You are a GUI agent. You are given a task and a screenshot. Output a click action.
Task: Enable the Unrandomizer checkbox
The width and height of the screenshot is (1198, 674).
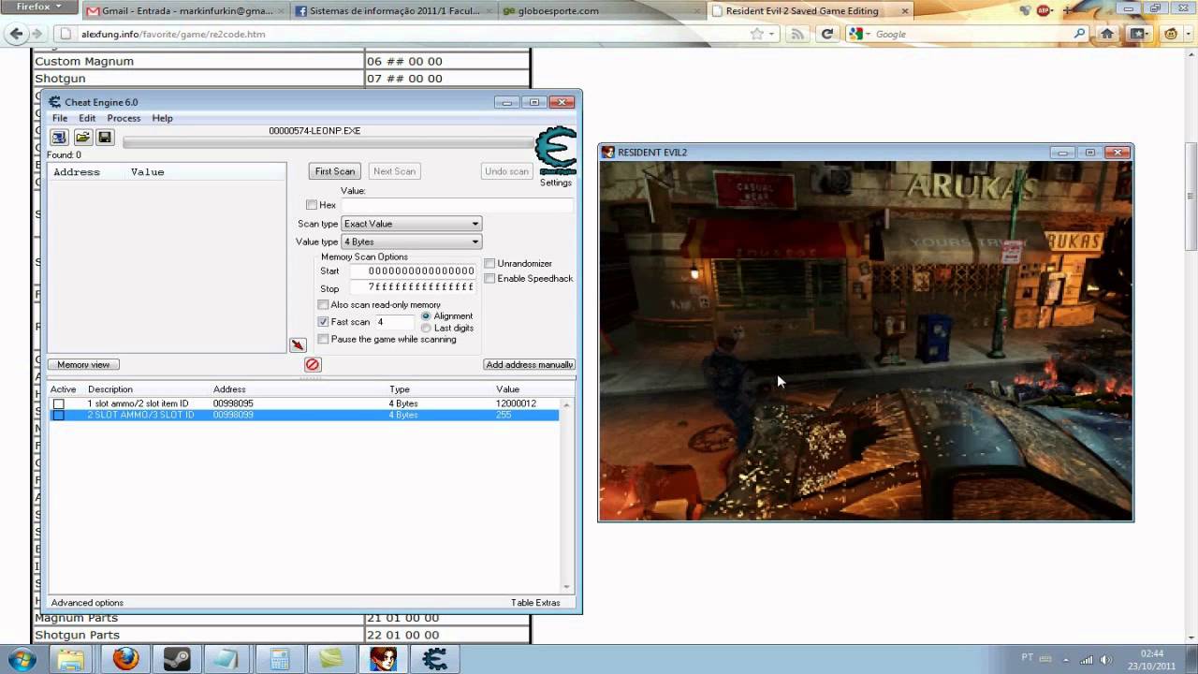pos(489,264)
